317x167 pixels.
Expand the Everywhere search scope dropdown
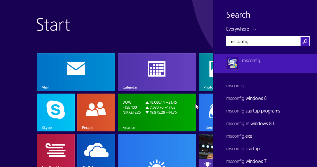coord(241,29)
